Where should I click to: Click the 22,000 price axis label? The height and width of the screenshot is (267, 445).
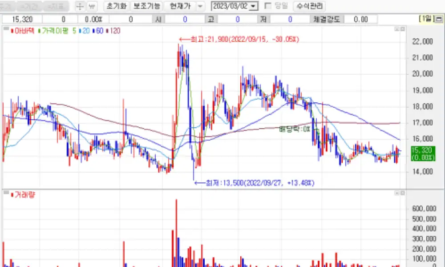pyautogui.click(x=422, y=41)
